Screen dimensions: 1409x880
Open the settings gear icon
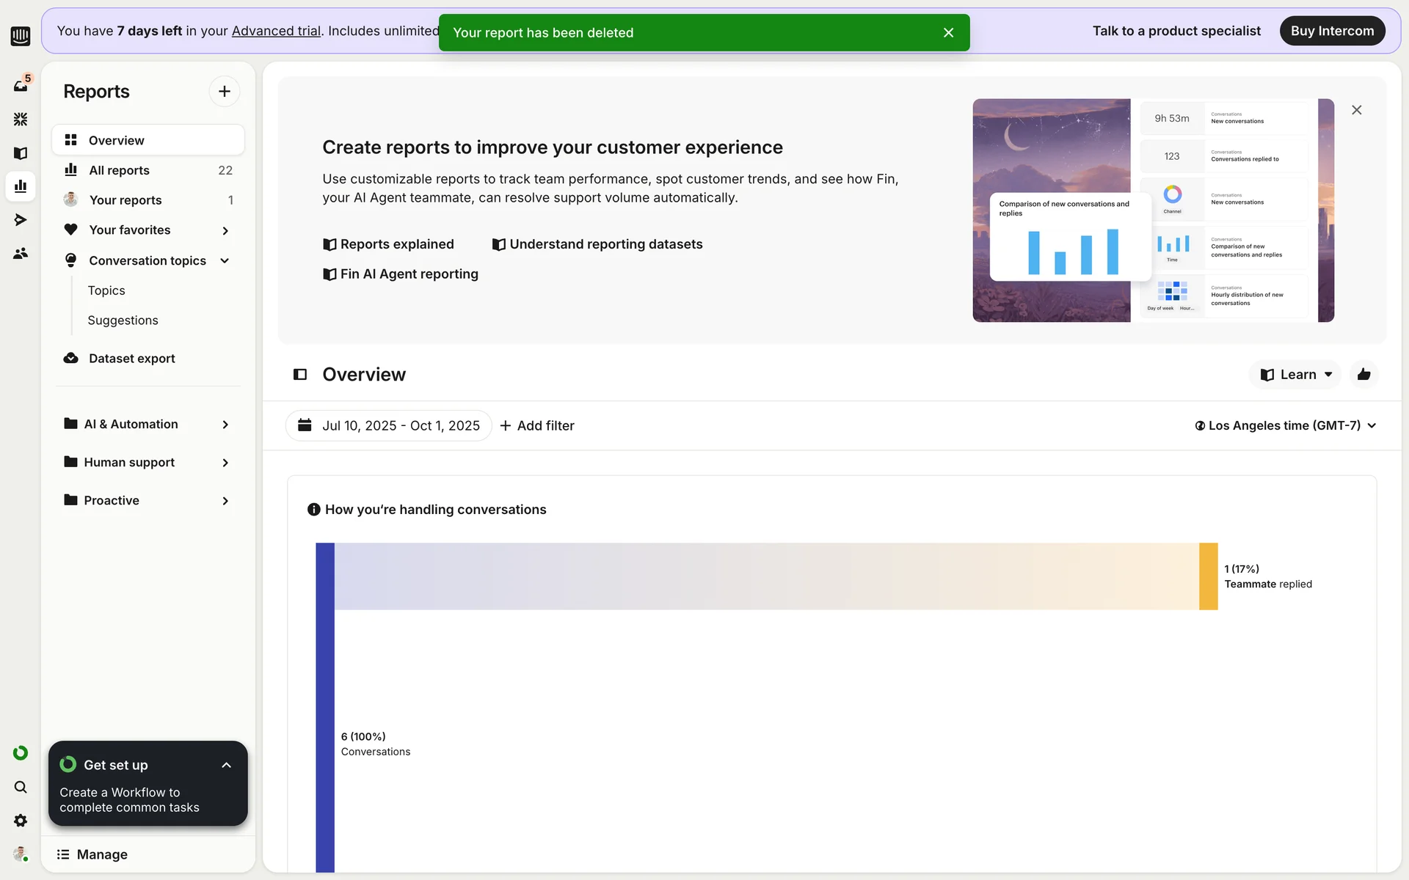pos(21,821)
